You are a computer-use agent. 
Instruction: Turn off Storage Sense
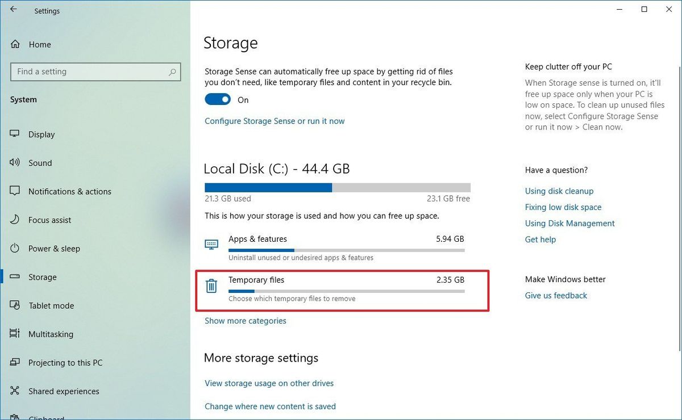(217, 99)
